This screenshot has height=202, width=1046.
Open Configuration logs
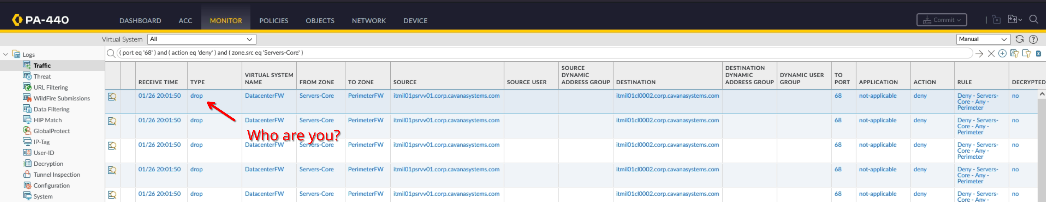(52, 186)
